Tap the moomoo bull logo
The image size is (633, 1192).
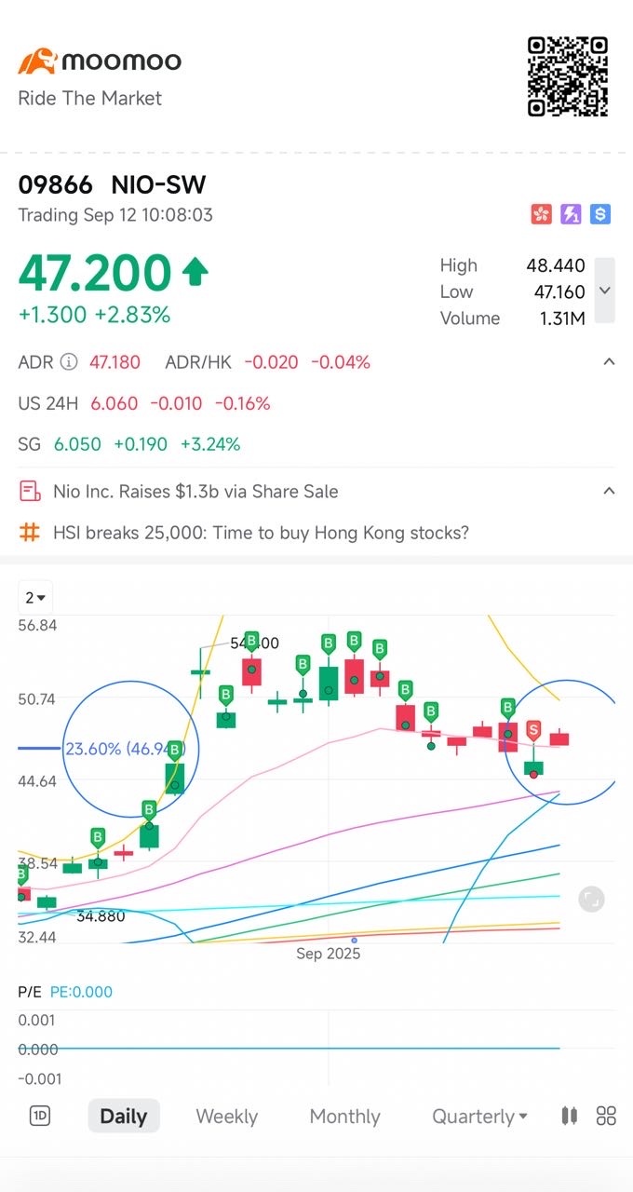click(37, 61)
